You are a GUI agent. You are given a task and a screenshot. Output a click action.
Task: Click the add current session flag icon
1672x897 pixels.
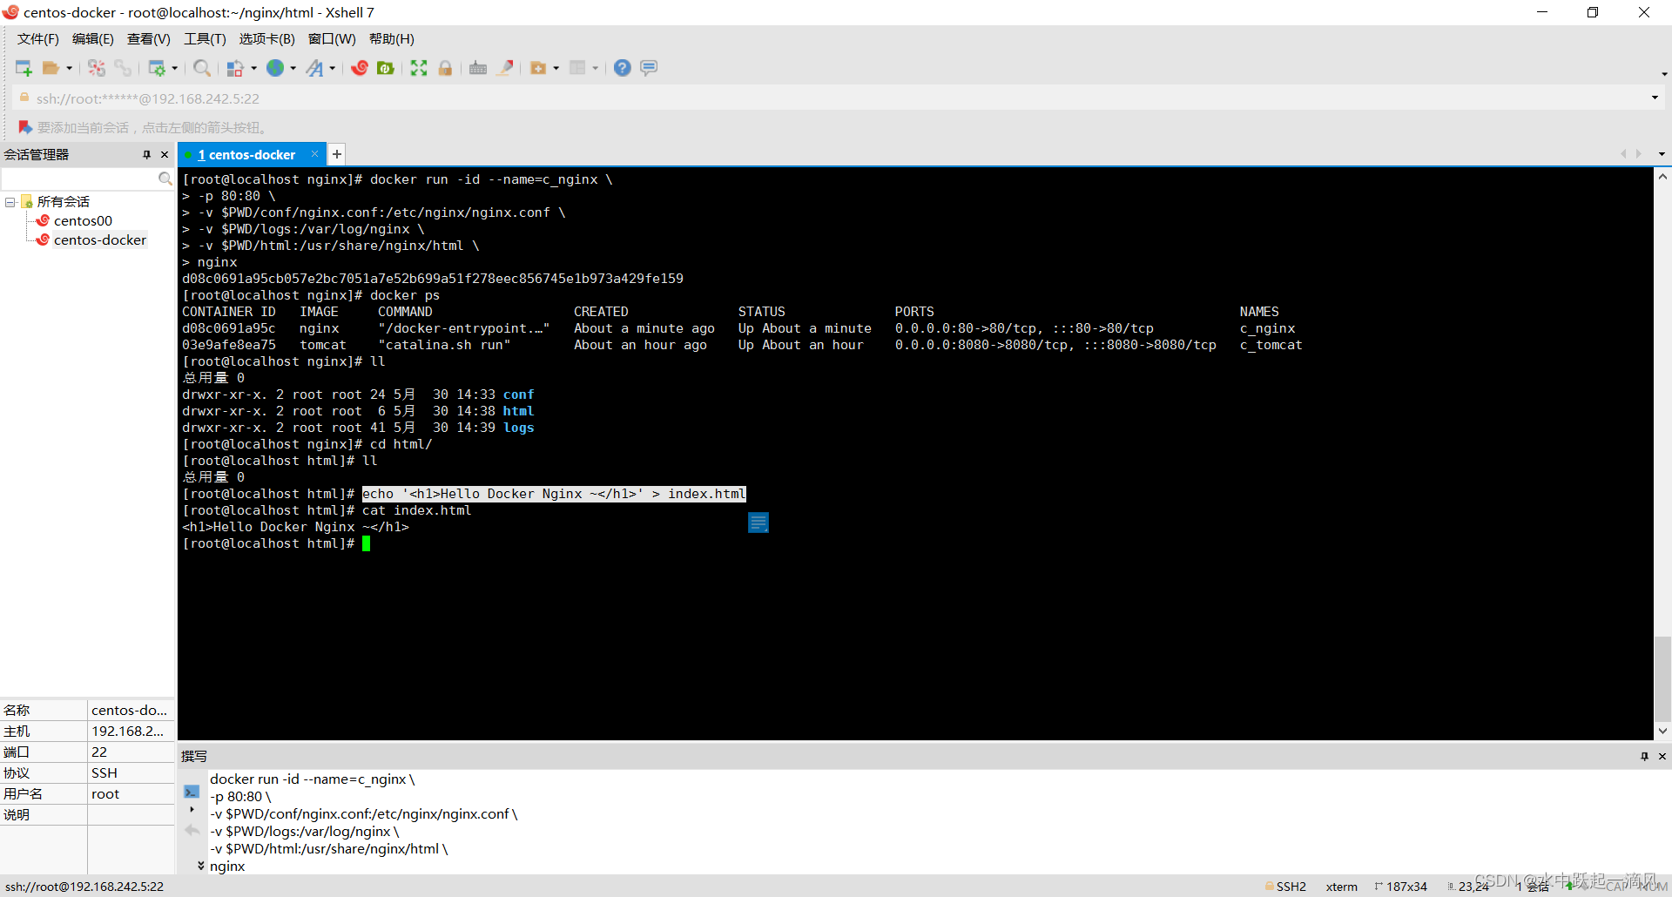pyautogui.click(x=25, y=127)
